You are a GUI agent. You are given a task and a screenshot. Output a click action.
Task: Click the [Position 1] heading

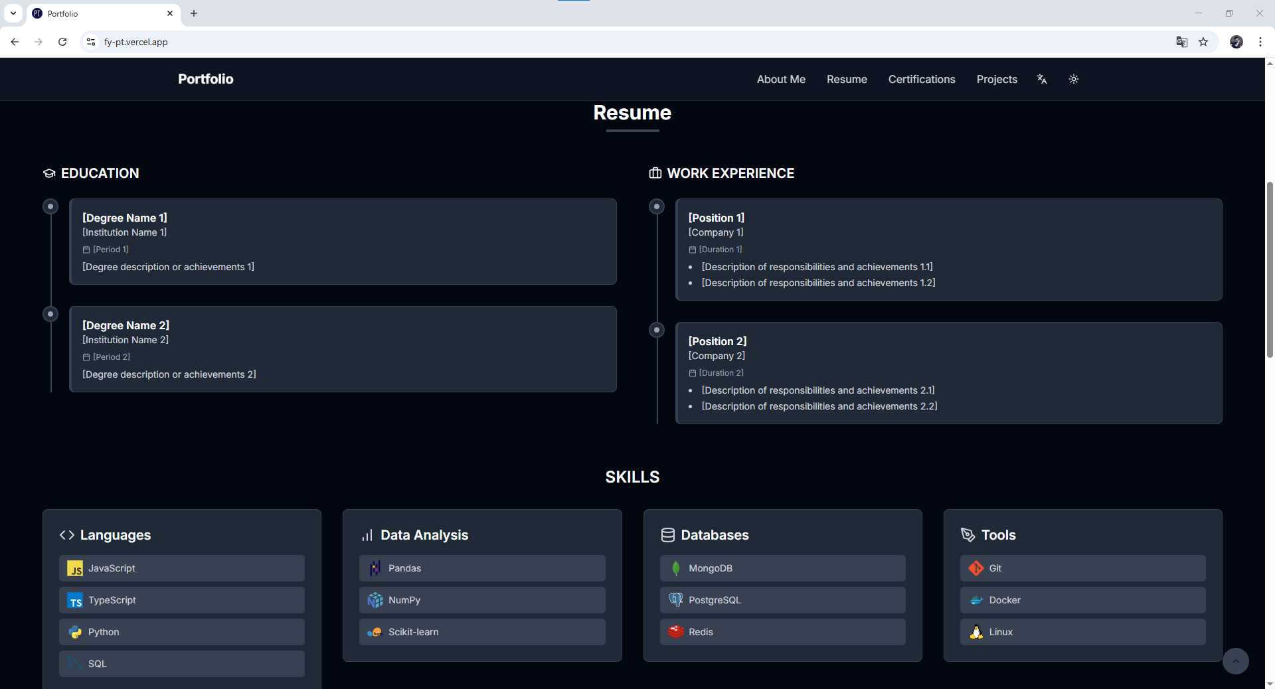point(717,218)
